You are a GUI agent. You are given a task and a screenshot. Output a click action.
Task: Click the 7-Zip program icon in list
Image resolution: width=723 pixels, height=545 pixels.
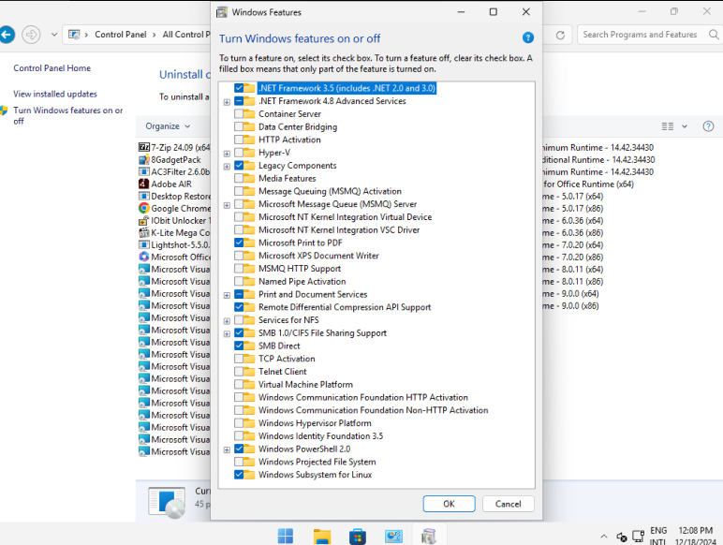144,147
